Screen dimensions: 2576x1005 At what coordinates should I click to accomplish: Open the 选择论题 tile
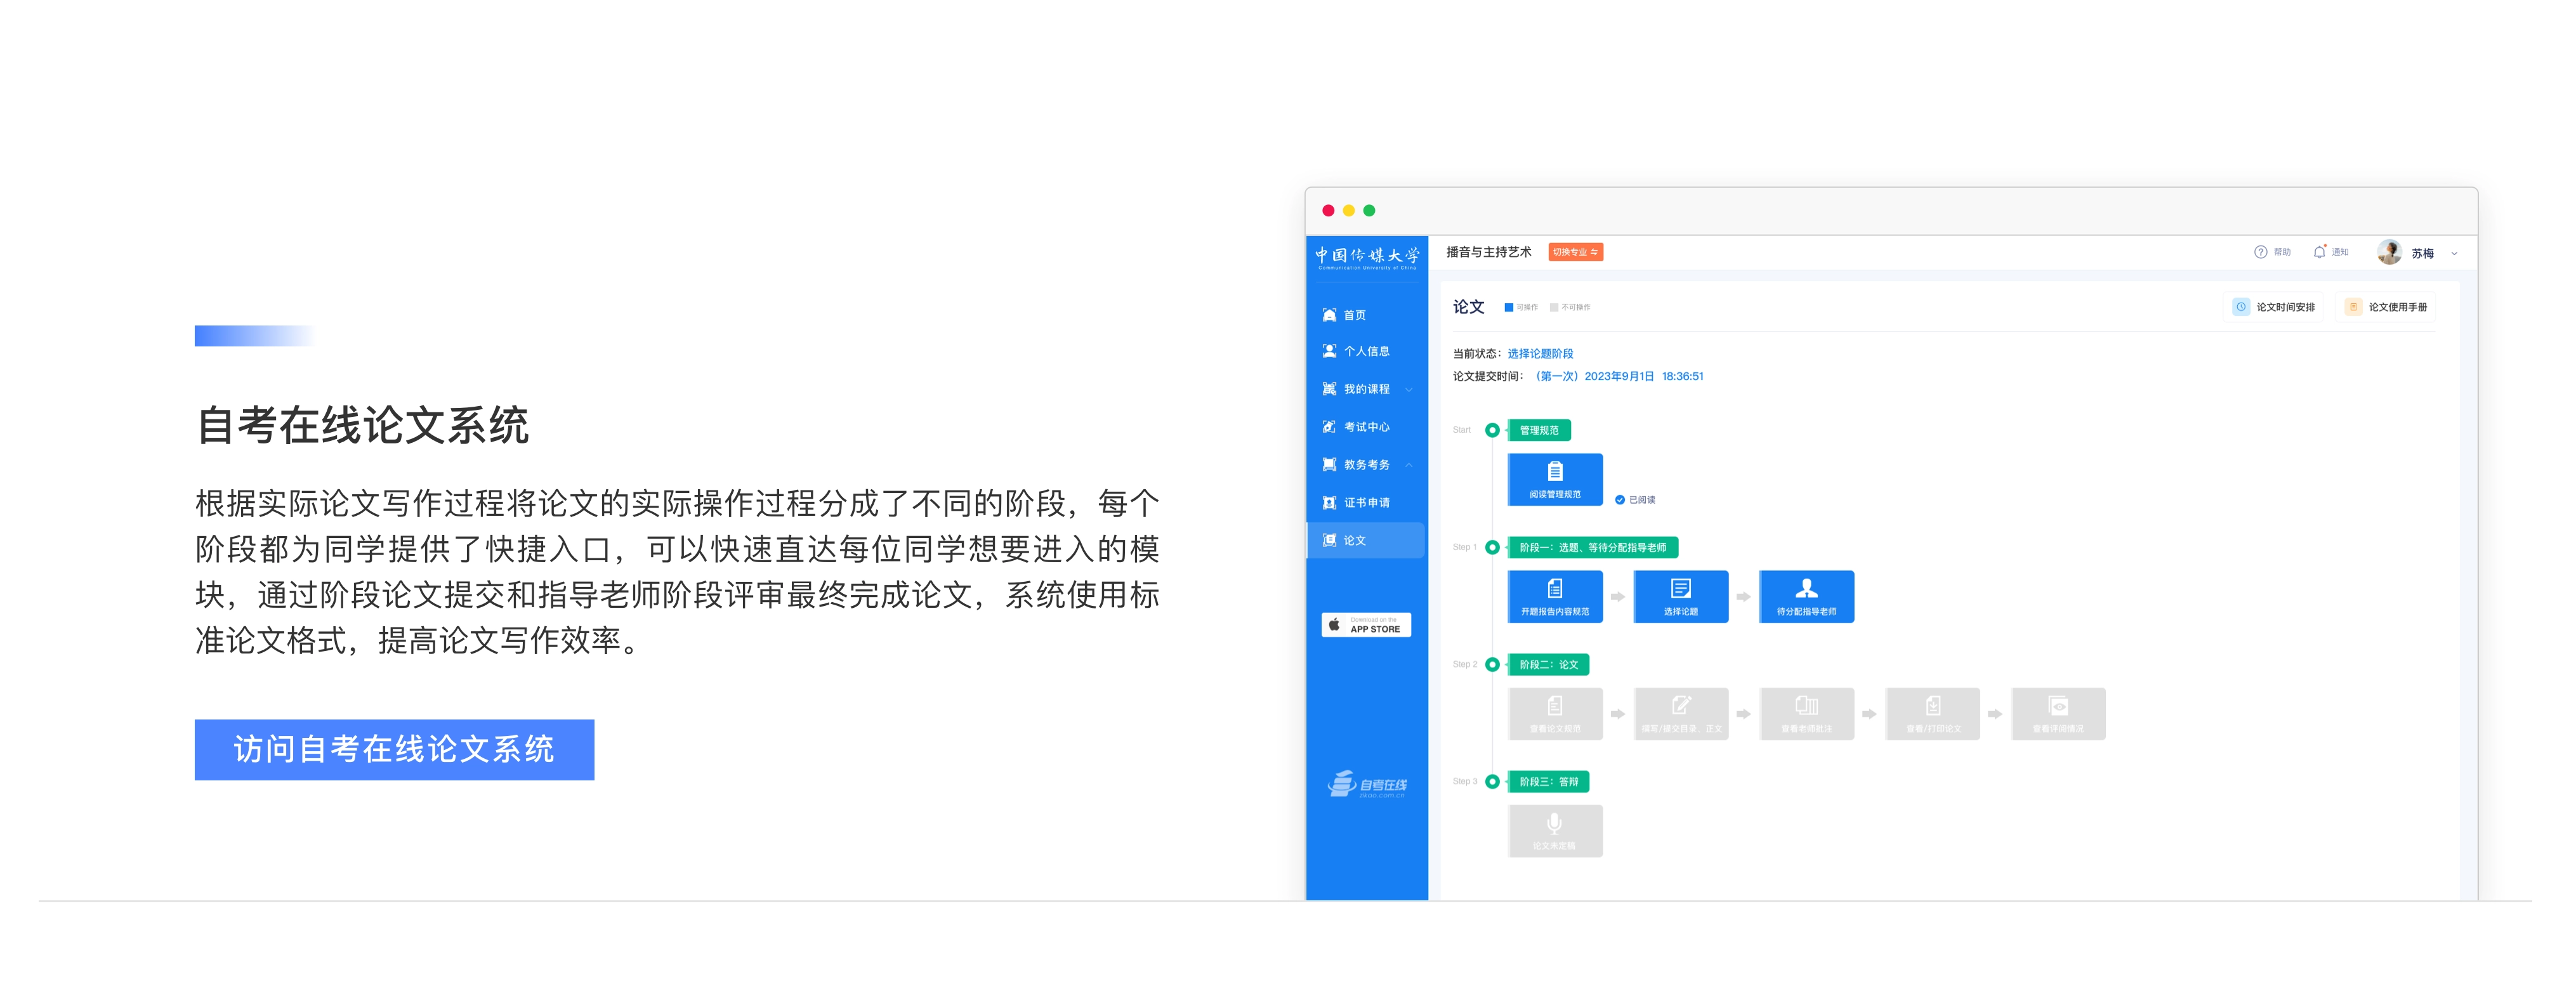point(1680,596)
